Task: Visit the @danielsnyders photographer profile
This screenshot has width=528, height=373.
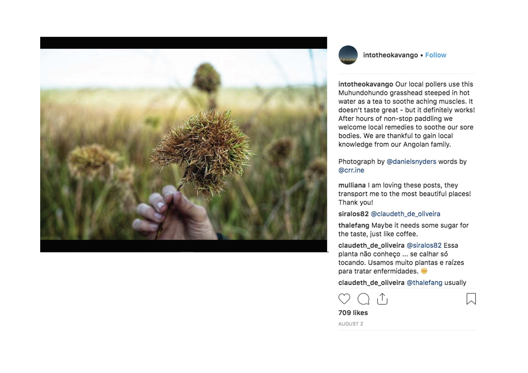Action: point(411,162)
